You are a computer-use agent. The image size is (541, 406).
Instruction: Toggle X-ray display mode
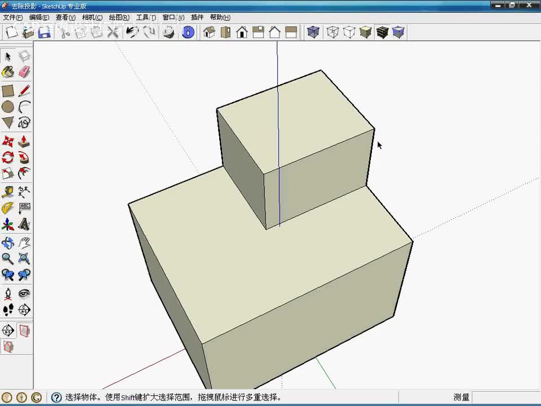click(x=313, y=32)
